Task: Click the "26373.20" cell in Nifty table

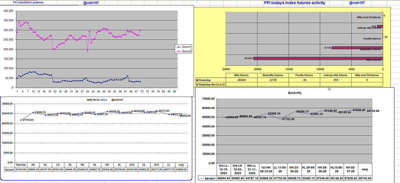Action: coord(157,169)
